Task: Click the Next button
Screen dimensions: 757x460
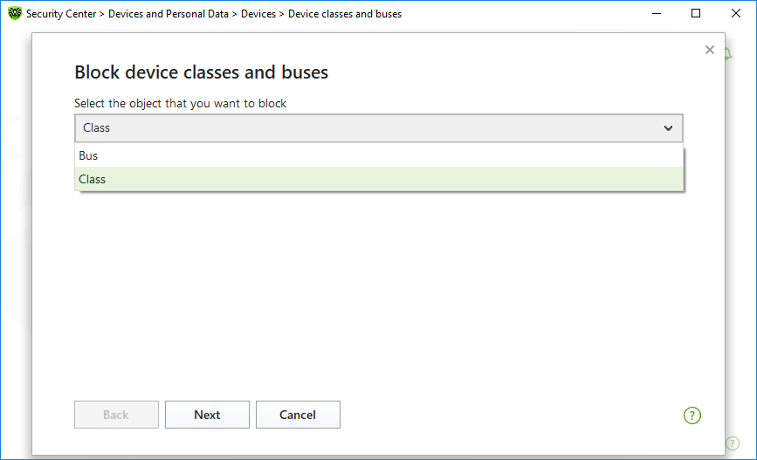Action: 207,415
